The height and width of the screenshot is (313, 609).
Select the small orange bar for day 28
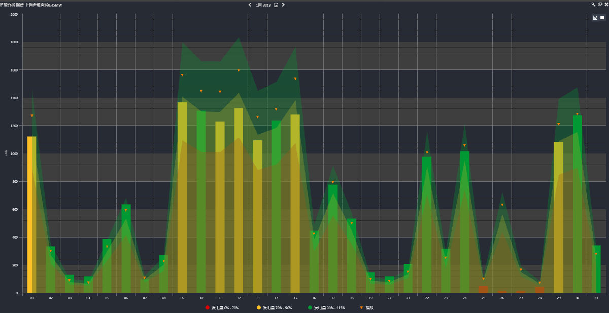point(539,290)
